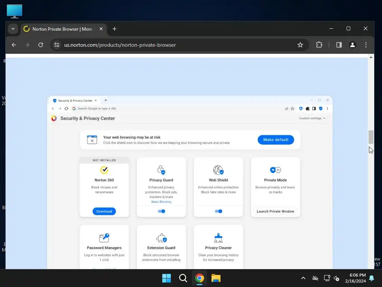Open the notification bell
The width and height of the screenshot is (382, 287).
(x=372, y=278)
